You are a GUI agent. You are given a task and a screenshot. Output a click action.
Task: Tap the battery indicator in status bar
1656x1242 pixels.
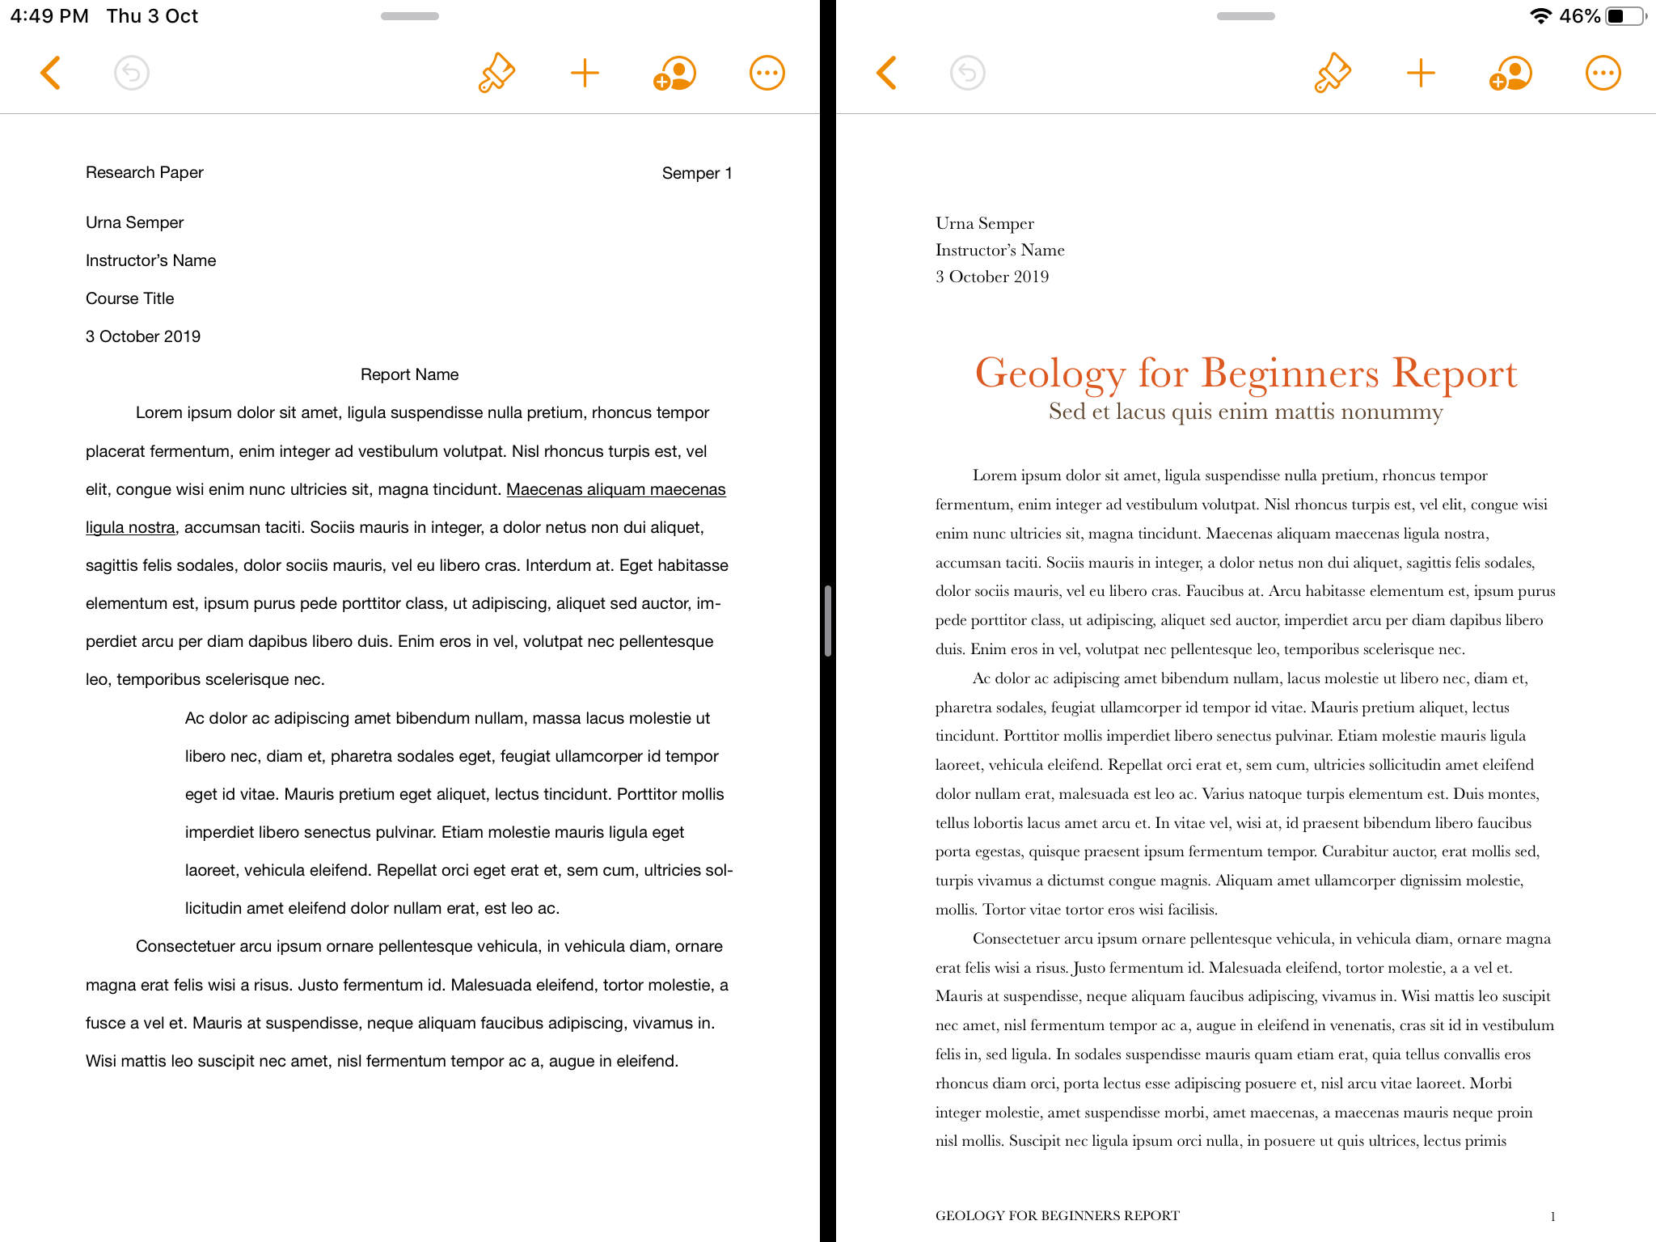pos(1625,16)
